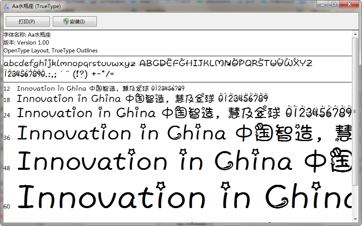The width and height of the screenshot is (362, 226).
Task: Click the font viewer icon in title bar
Action: click(7, 6)
